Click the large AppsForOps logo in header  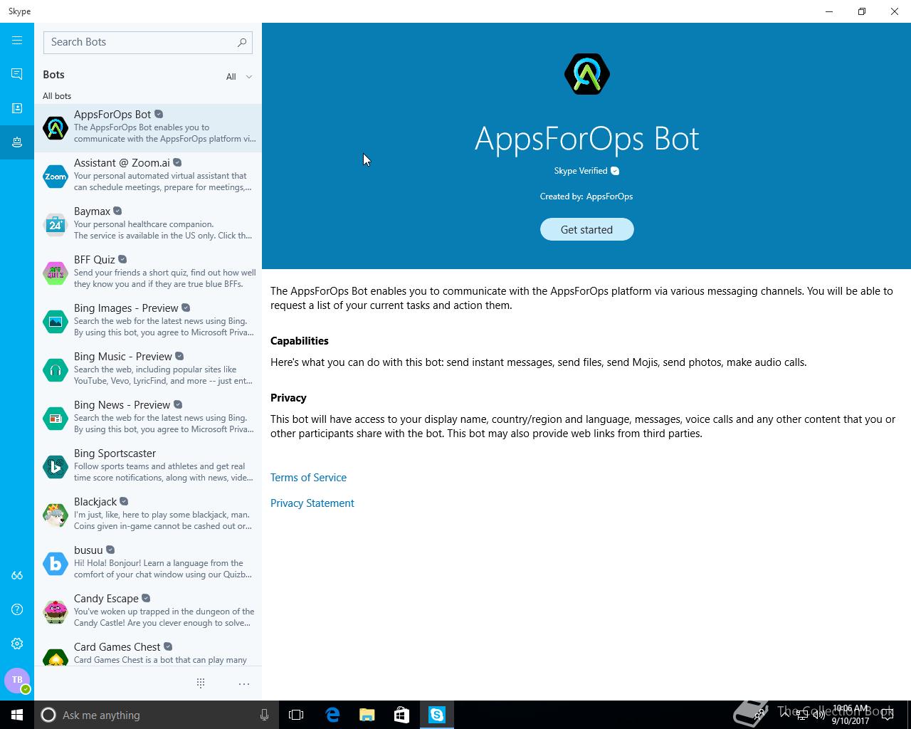[587, 74]
